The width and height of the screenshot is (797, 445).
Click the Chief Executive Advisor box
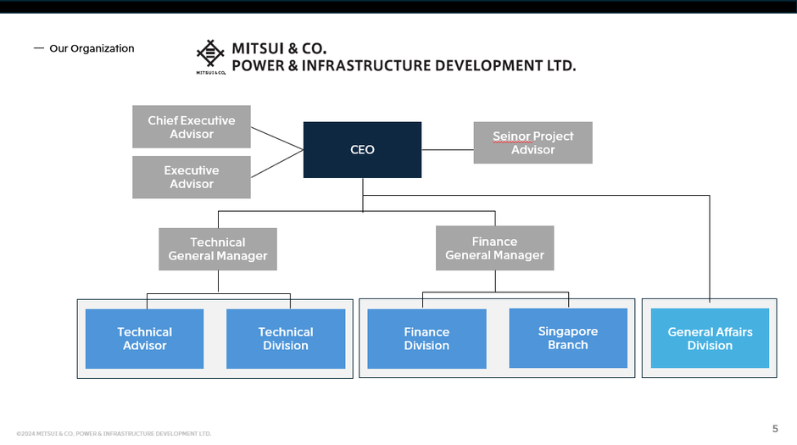pos(192,127)
